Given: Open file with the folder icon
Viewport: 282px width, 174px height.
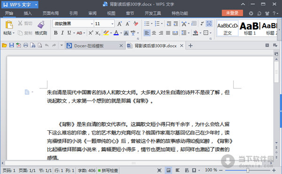Looking at the screenshot, I should [x=4, y=45].
